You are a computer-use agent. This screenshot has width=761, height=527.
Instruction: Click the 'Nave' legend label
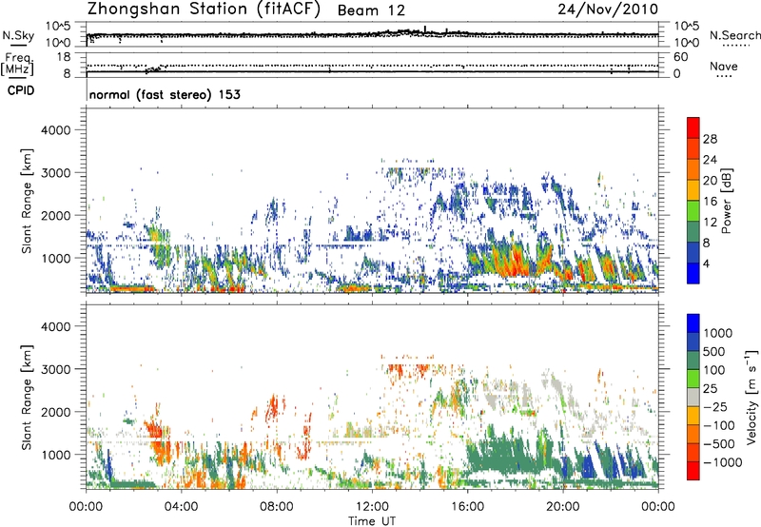tap(724, 66)
